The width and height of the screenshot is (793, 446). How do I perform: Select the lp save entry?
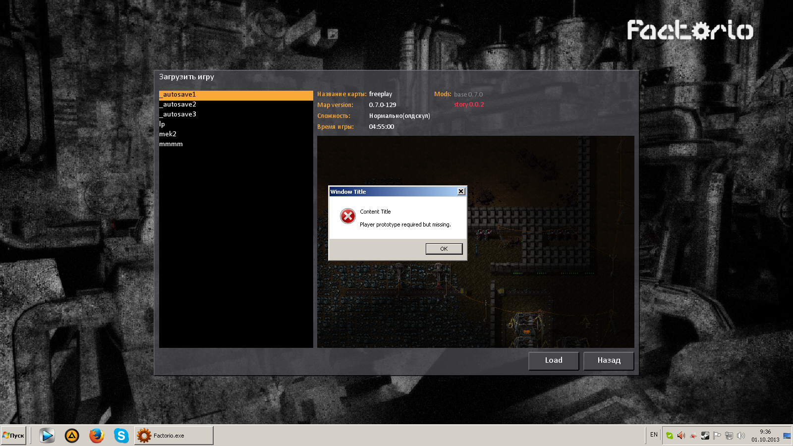coord(236,124)
